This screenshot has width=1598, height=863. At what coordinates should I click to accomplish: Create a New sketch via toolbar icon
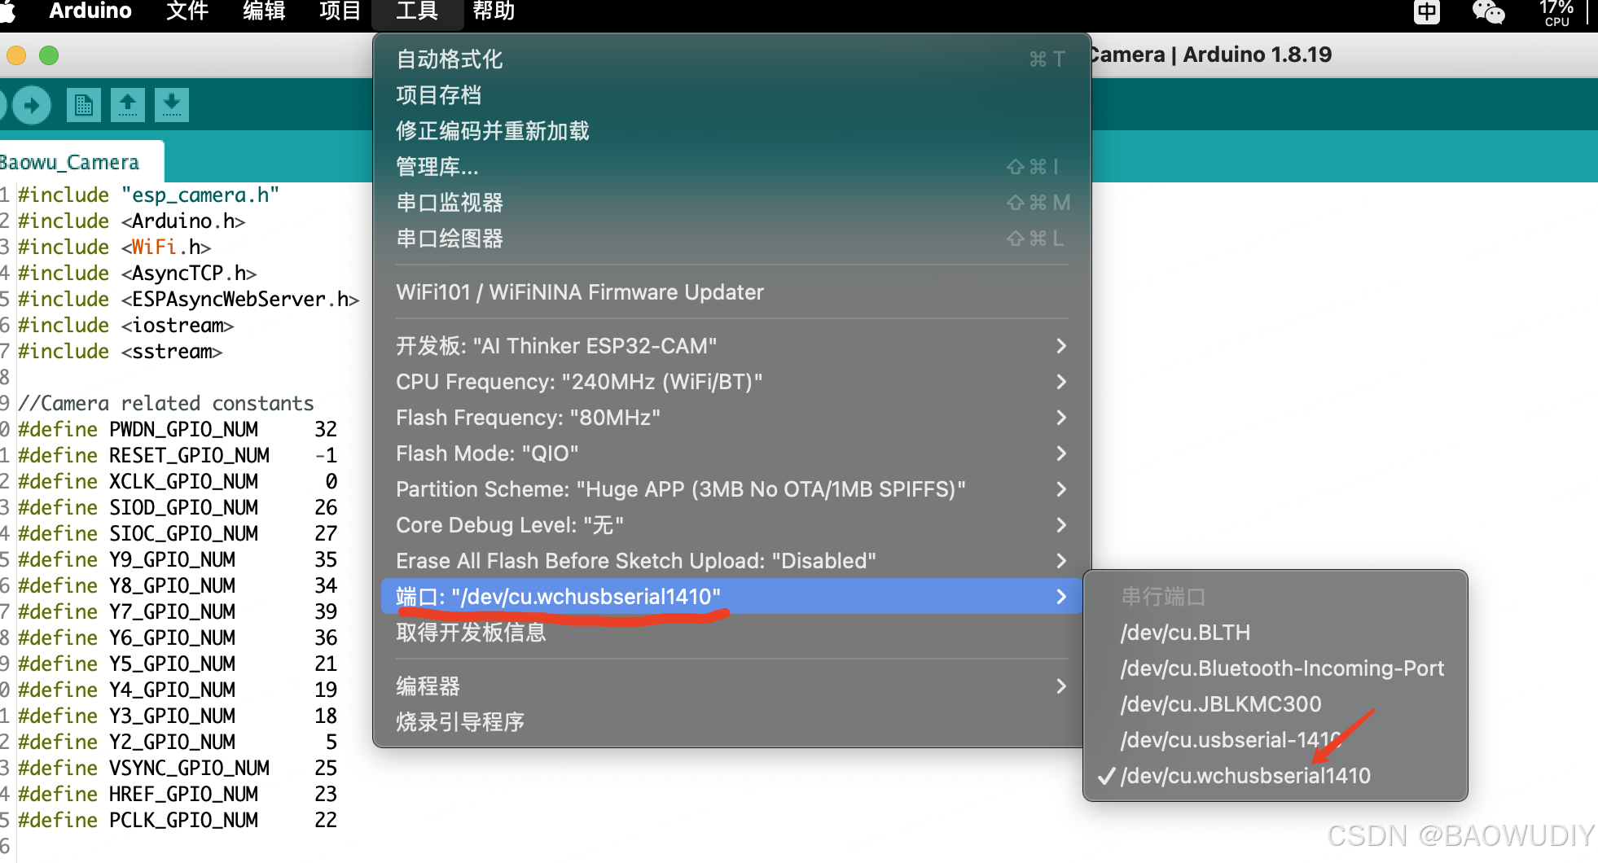pos(83,105)
